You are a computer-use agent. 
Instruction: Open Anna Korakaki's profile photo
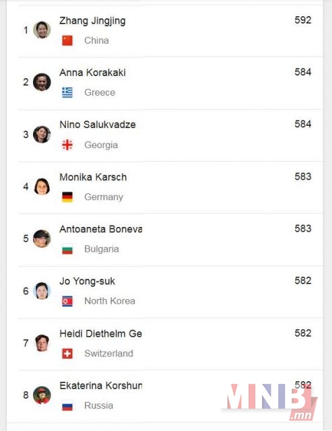(x=42, y=82)
